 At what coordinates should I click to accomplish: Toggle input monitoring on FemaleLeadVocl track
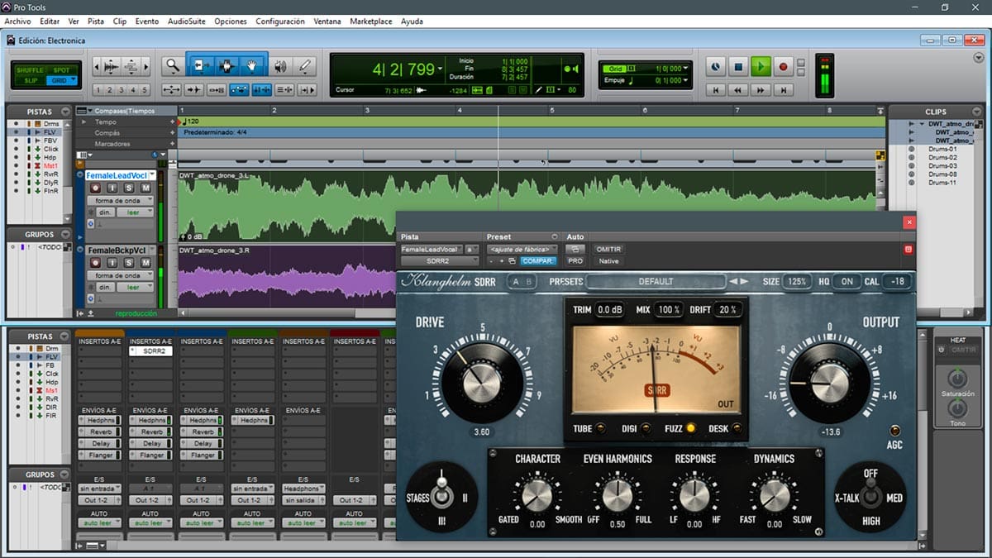tap(112, 188)
